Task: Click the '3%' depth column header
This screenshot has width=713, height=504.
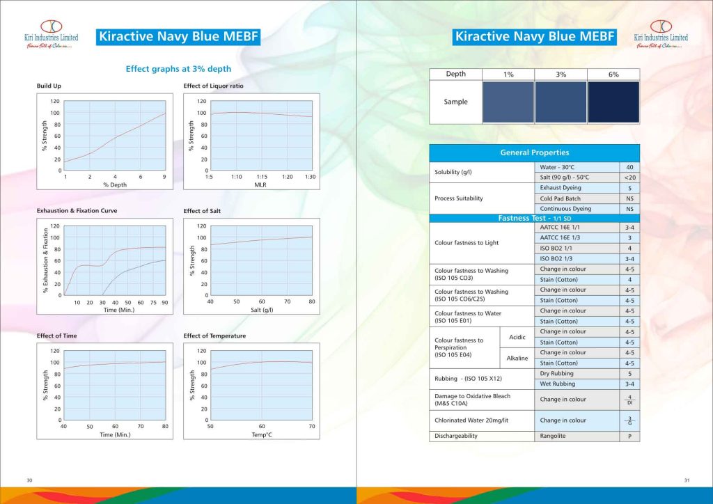Action: [561, 74]
